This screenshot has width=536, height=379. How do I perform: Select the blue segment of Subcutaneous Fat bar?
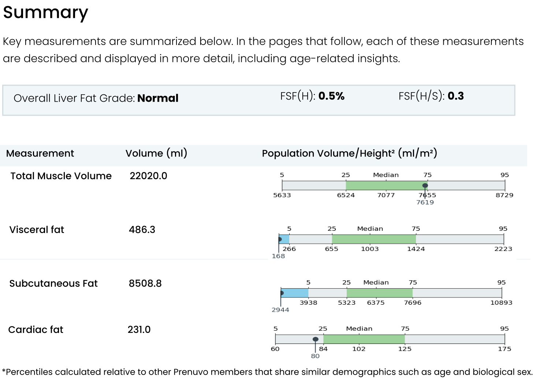click(296, 293)
